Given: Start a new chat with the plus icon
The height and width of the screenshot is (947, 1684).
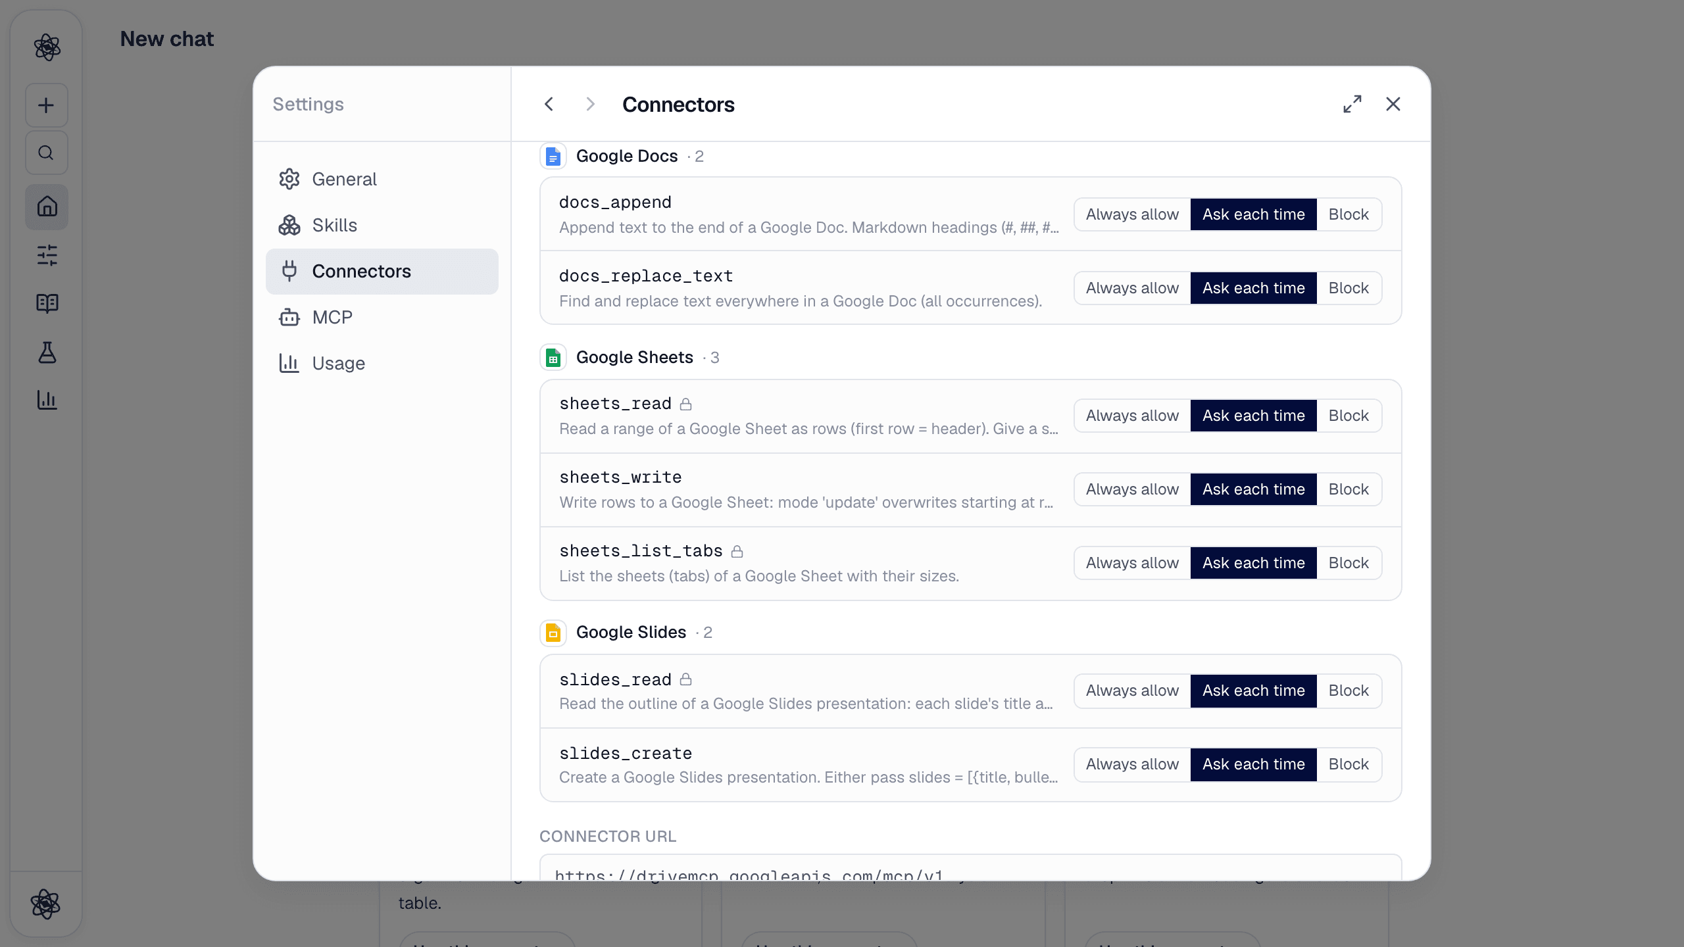Looking at the screenshot, I should click(47, 105).
